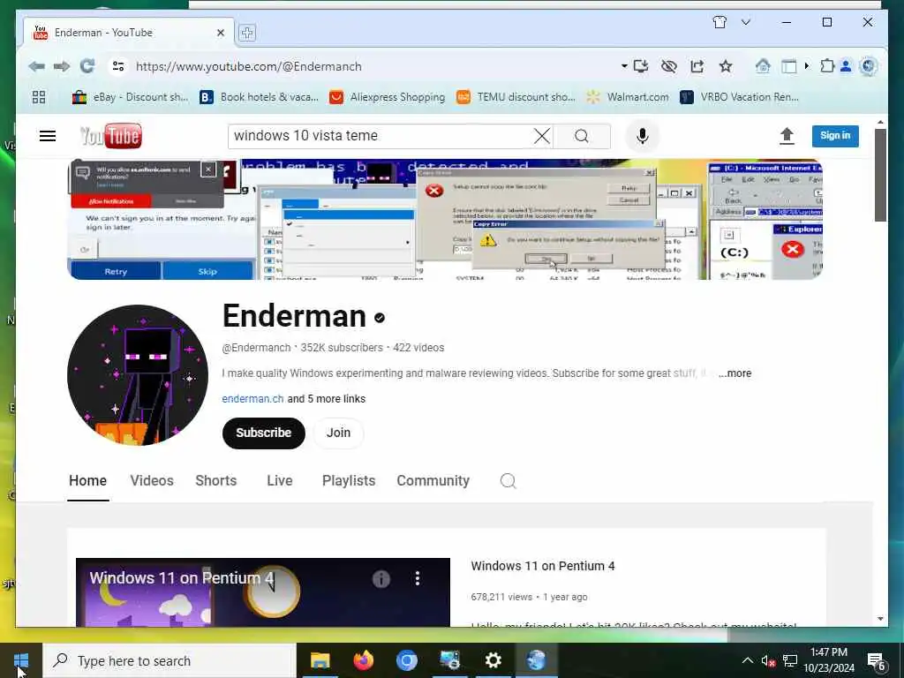
Task: Go back using the browser back arrow
Action: [x=36, y=66]
